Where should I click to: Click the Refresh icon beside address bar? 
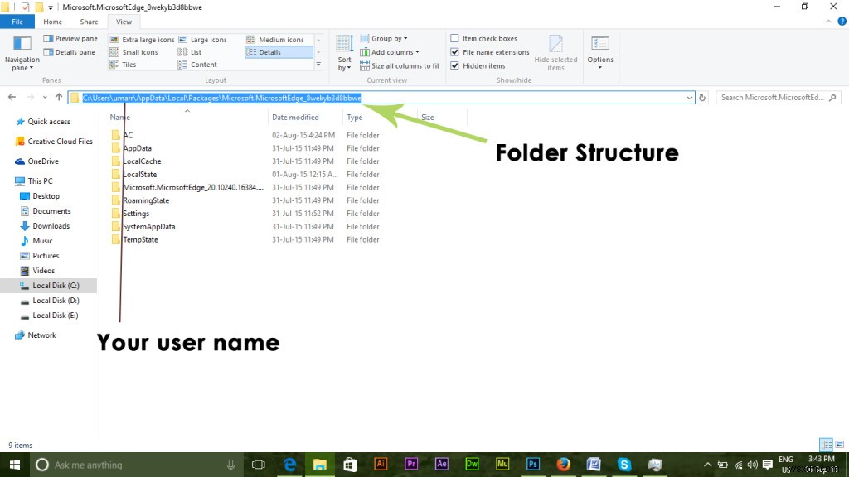(702, 97)
